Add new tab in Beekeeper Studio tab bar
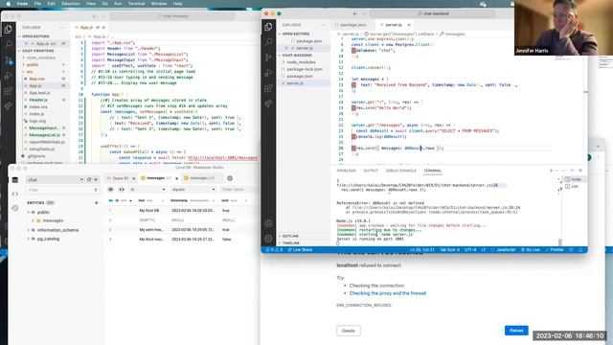 (x=230, y=178)
